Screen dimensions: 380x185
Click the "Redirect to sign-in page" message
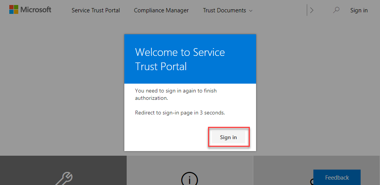180,113
